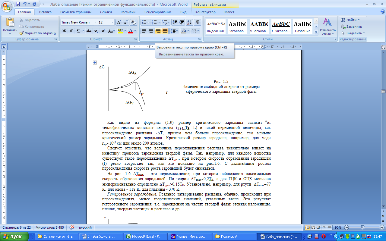Image resolution: width=386 pixels, height=241 pixels.
Task: Open the Font (Шрифт) dialog launcher
Action: (x=136, y=39)
